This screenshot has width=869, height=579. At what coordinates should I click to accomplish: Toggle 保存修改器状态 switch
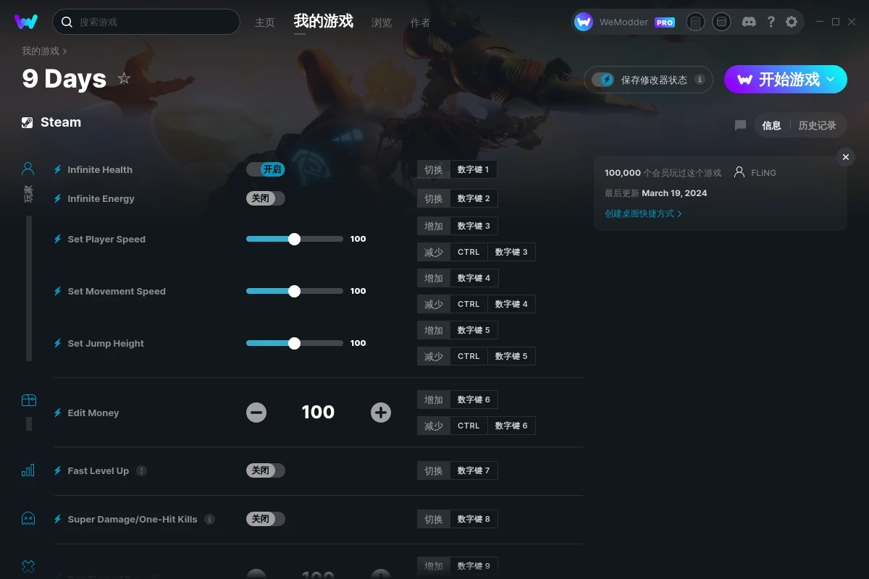[603, 80]
